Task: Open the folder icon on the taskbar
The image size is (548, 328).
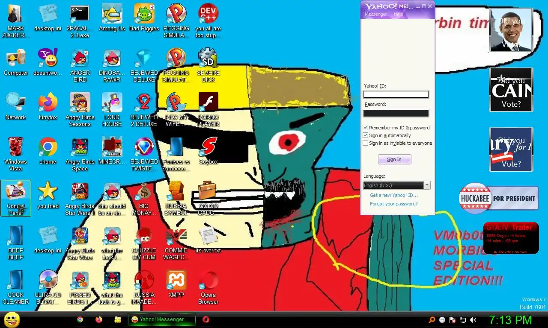Action: pyautogui.click(x=118, y=319)
